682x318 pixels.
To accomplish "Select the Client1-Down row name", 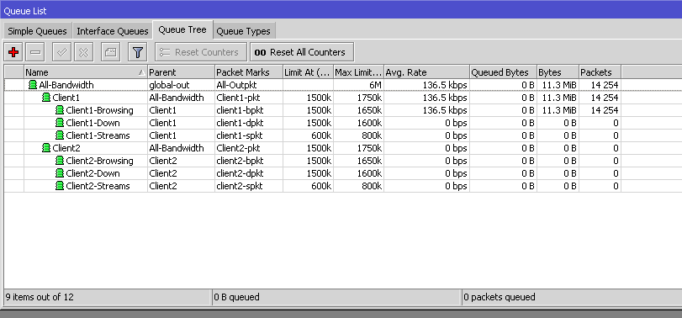I will [93, 123].
